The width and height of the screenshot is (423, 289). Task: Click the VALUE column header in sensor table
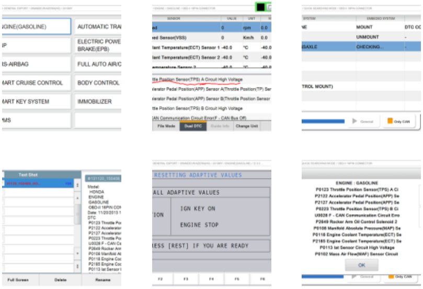point(232,18)
